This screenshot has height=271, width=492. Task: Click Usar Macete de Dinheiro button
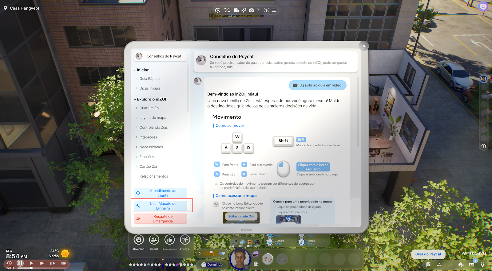[161, 206]
